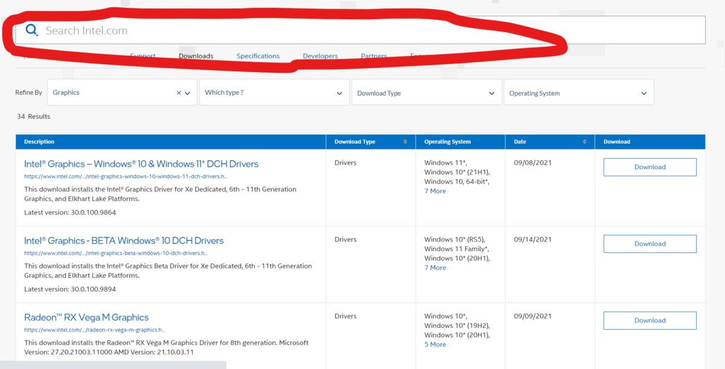Show 5 More OS for Radeon row
Image resolution: width=725 pixels, height=369 pixels.
(435, 344)
